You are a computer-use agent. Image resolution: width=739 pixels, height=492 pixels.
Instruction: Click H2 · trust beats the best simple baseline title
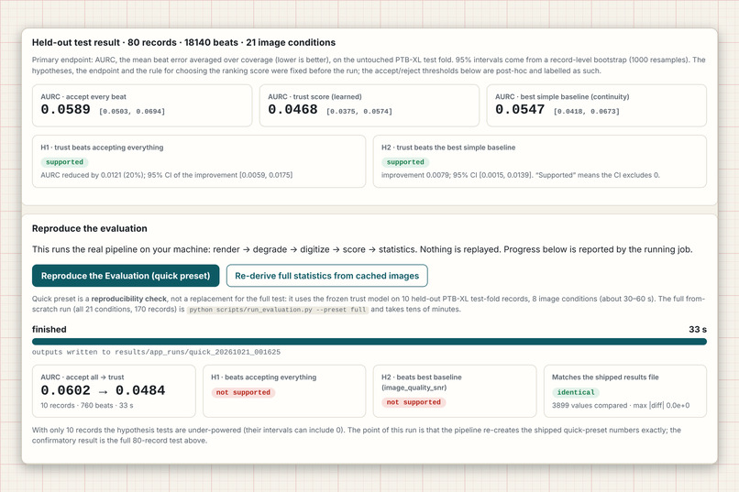pos(448,148)
